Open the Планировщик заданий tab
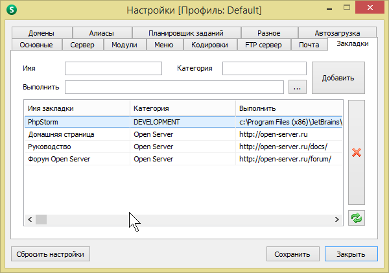Viewport: 389px width, 273px height. coord(185,33)
